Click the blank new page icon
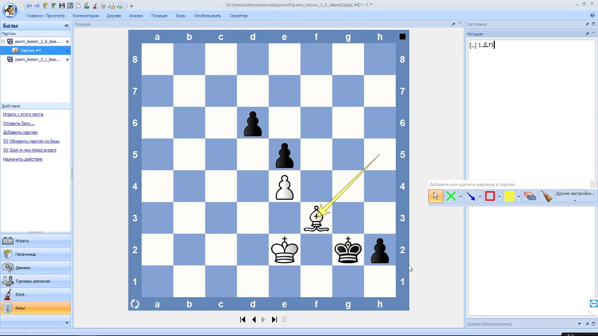 click(x=78, y=6)
